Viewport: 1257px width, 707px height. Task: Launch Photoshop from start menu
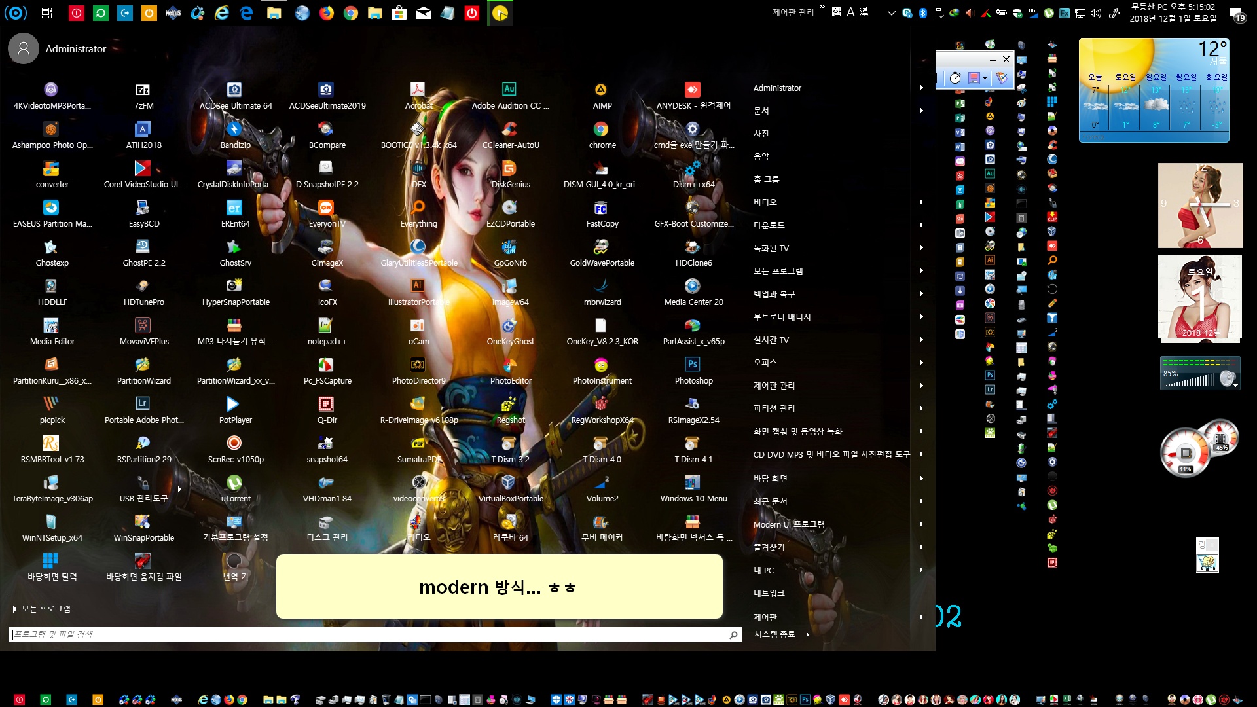tap(693, 365)
